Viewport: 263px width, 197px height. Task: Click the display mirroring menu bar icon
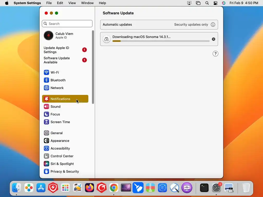pos(189,3)
